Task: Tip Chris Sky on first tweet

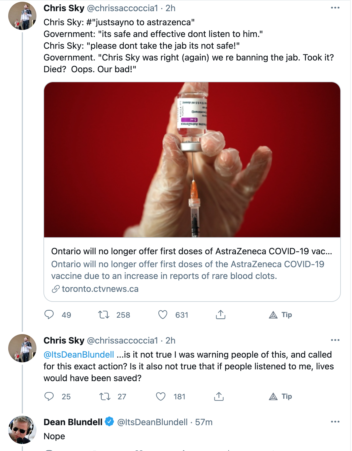Action: (x=280, y=315)
